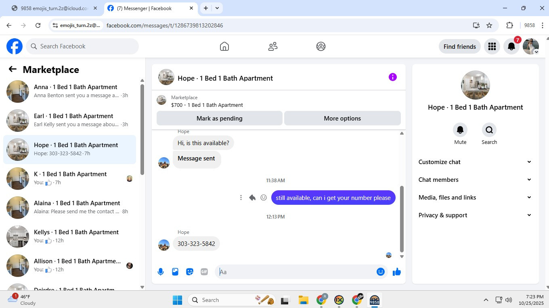Open the volume control in system tray

[x=509, y=300]
